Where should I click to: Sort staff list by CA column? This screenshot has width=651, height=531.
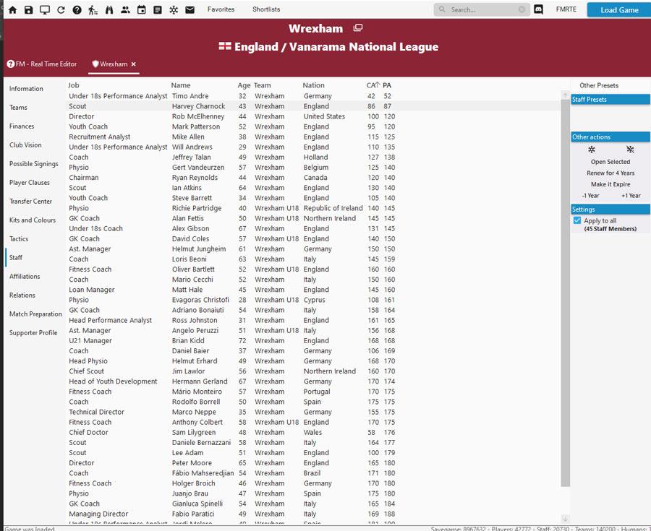pos(371,85)
